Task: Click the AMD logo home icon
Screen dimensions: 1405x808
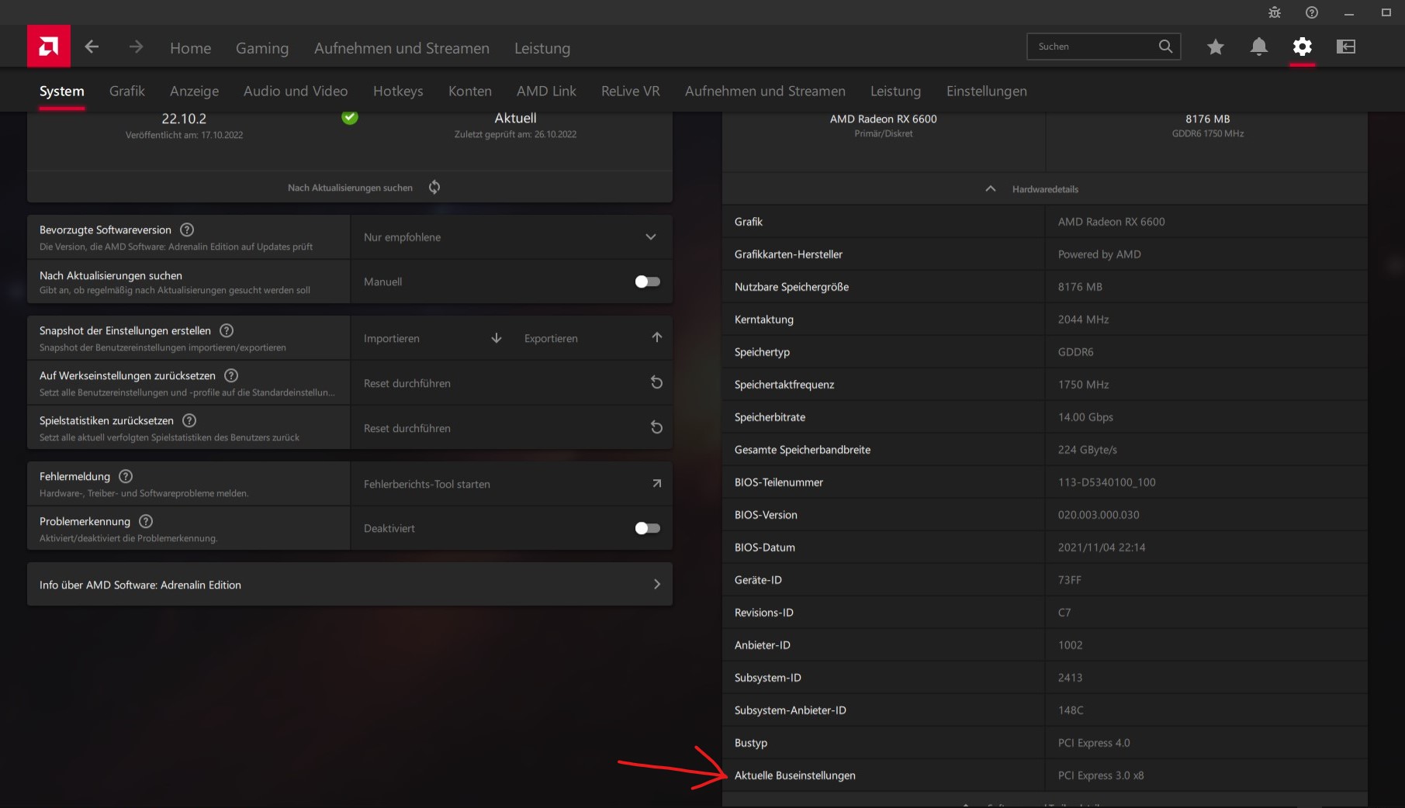Action: [x=48, y=47]
